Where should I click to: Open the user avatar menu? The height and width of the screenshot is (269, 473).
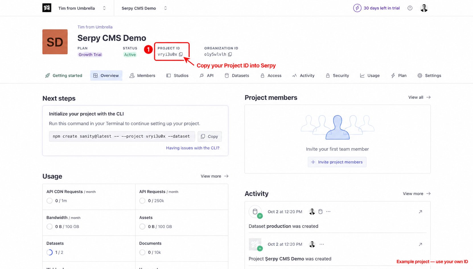(x=424, y=8)
